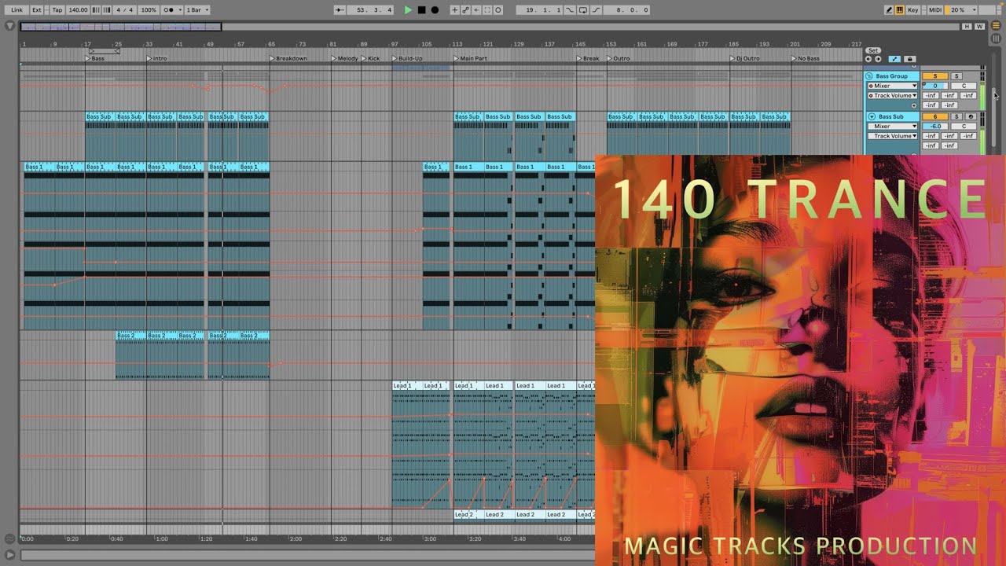Switch to Session View using the bars icon

[x=996, y=38]
